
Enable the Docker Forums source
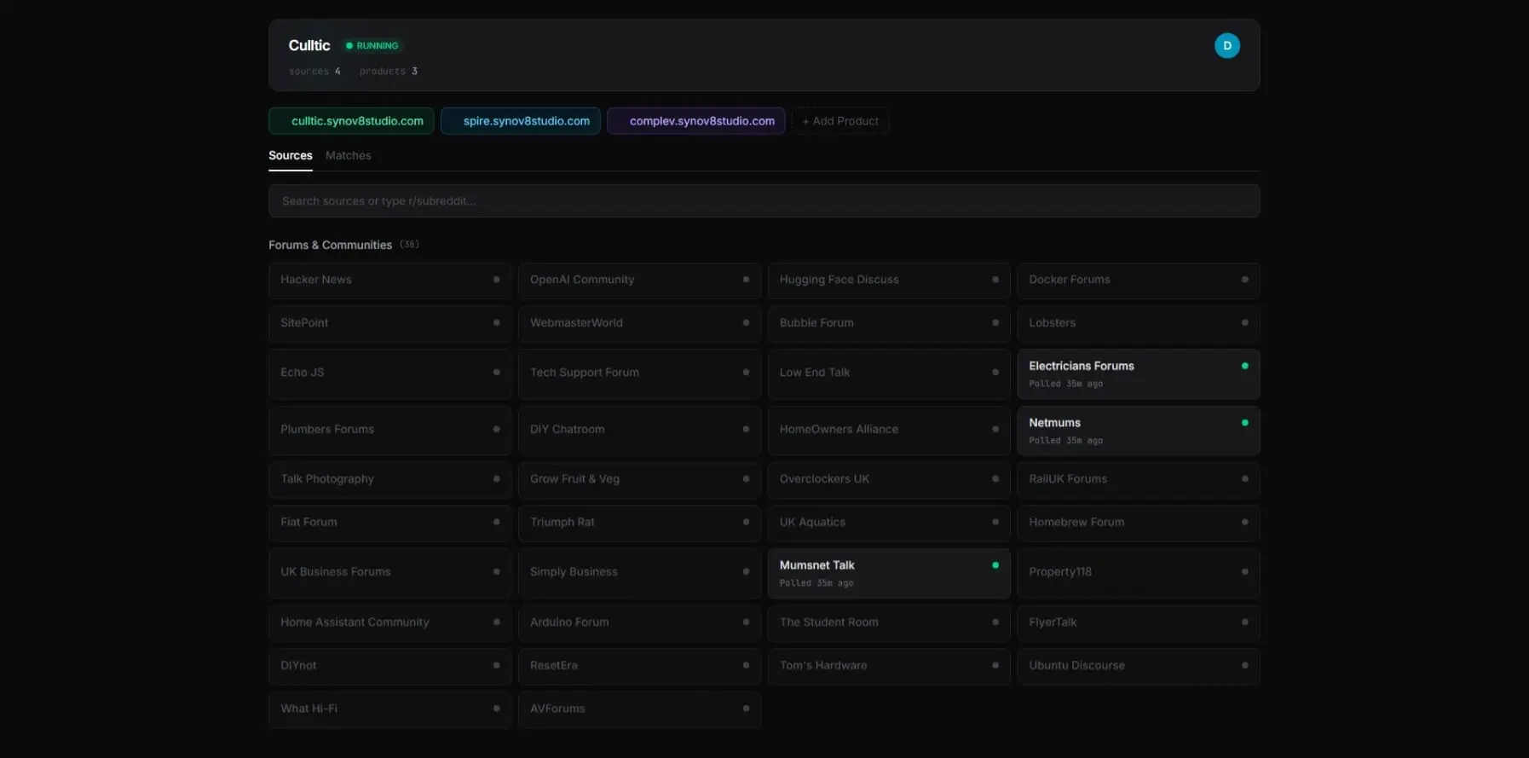pyautogui.click(x=1138, y=280)
